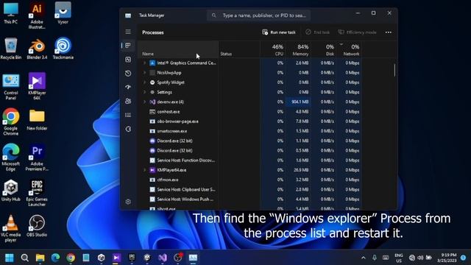Click the End task button
Screen dimensions: 471x265
317,32
